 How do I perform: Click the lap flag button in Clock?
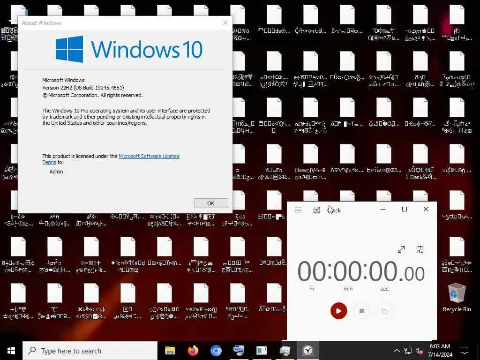361,311
